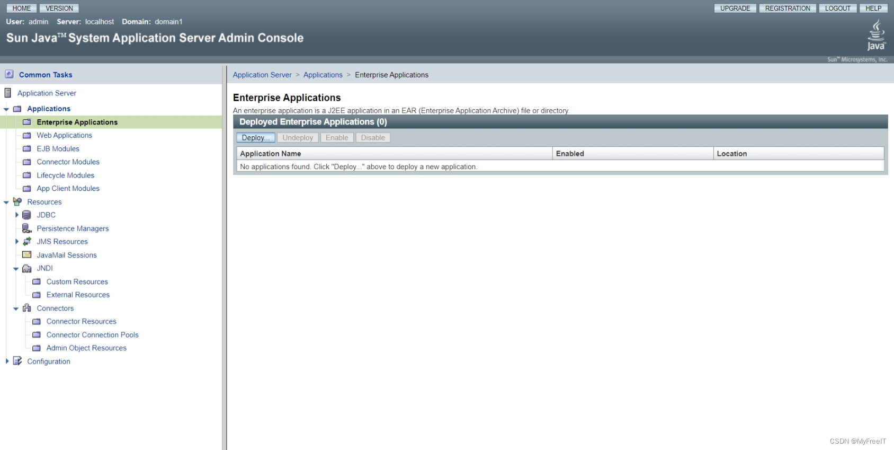Click the Lifecycle Modules folder icon
The image size is (894, 450).
[27, 175]
